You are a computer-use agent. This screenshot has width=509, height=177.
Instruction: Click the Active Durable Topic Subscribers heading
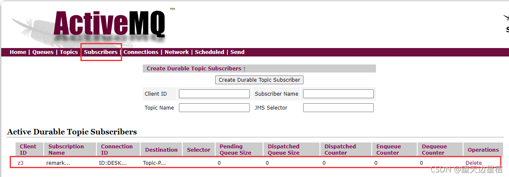click(72, 132)
